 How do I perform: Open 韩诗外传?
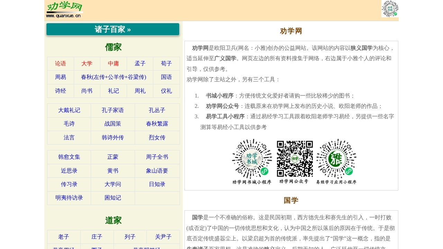tap(113, 138)
